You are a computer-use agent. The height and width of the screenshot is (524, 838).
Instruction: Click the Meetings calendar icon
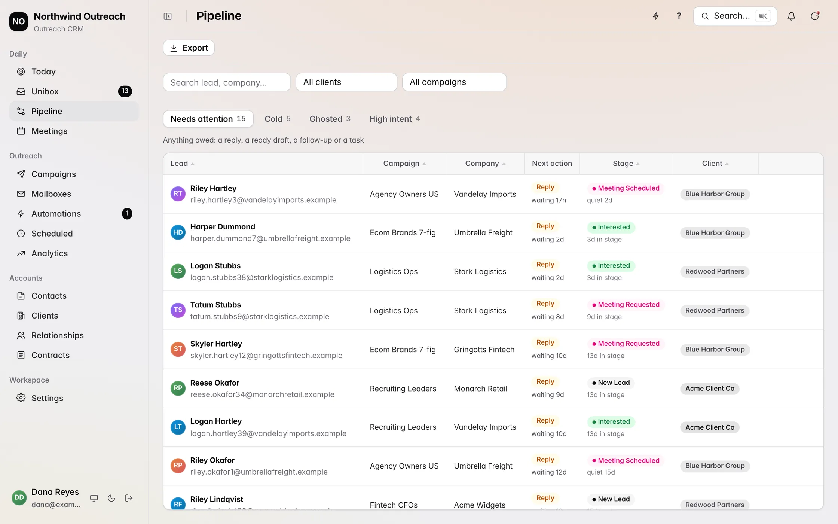[21, 131]
